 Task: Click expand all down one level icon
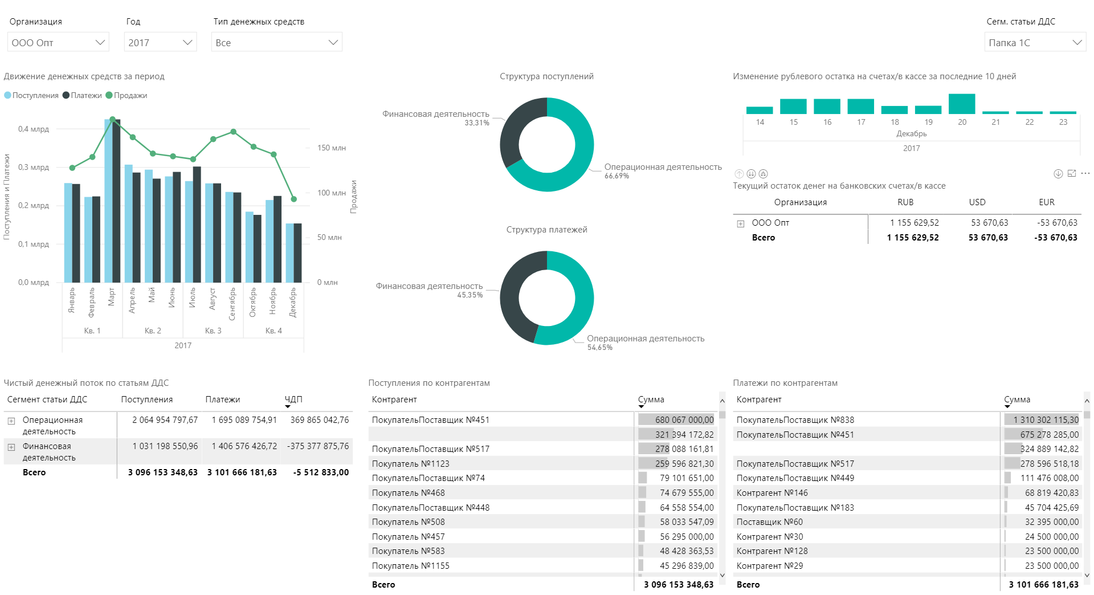coord(764,174)
